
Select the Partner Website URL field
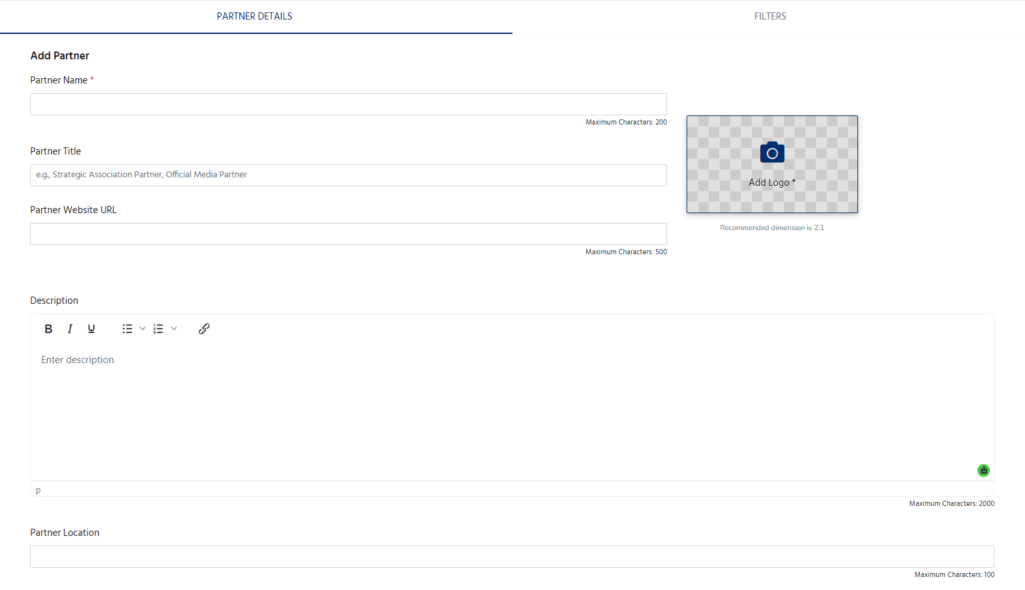click(348, 234)
